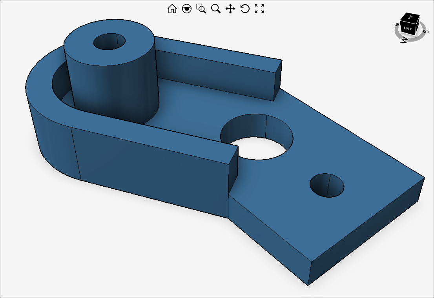
Task: Select the small hole atop the cylinder boss
Action: click(109, 42)
